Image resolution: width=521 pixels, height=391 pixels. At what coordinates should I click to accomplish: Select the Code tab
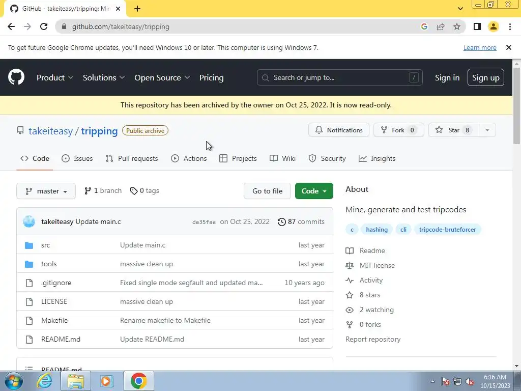35,159
